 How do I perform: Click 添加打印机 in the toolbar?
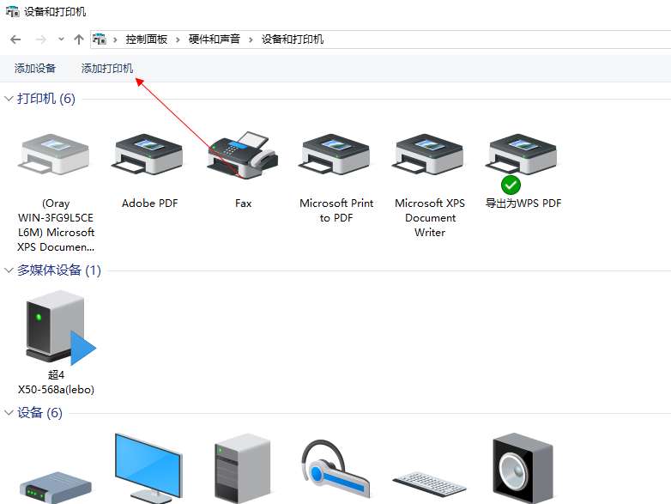[x=107, y=69]
